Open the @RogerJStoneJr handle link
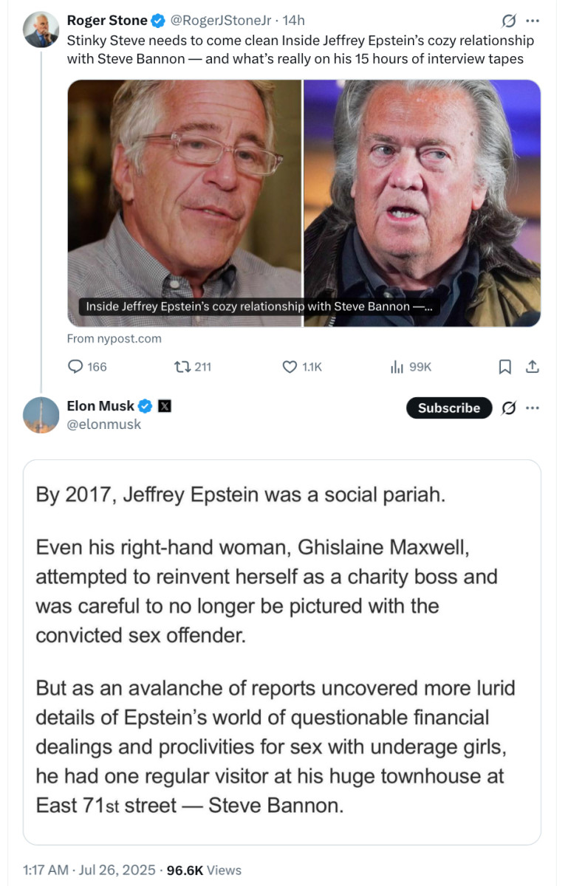This screenshot has height=886, width=568. click(x=219, y=21)
